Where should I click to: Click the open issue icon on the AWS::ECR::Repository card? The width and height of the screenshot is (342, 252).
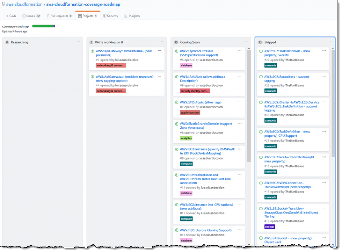coord(261,76)
